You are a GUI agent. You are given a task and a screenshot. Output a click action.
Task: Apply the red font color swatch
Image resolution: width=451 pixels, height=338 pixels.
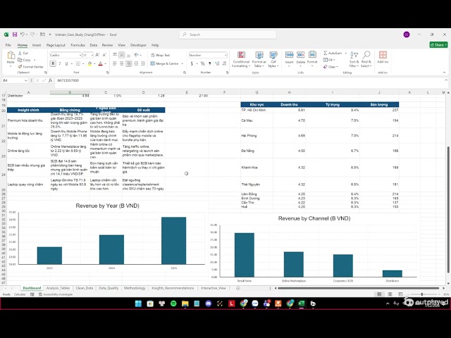click(100, 63)
